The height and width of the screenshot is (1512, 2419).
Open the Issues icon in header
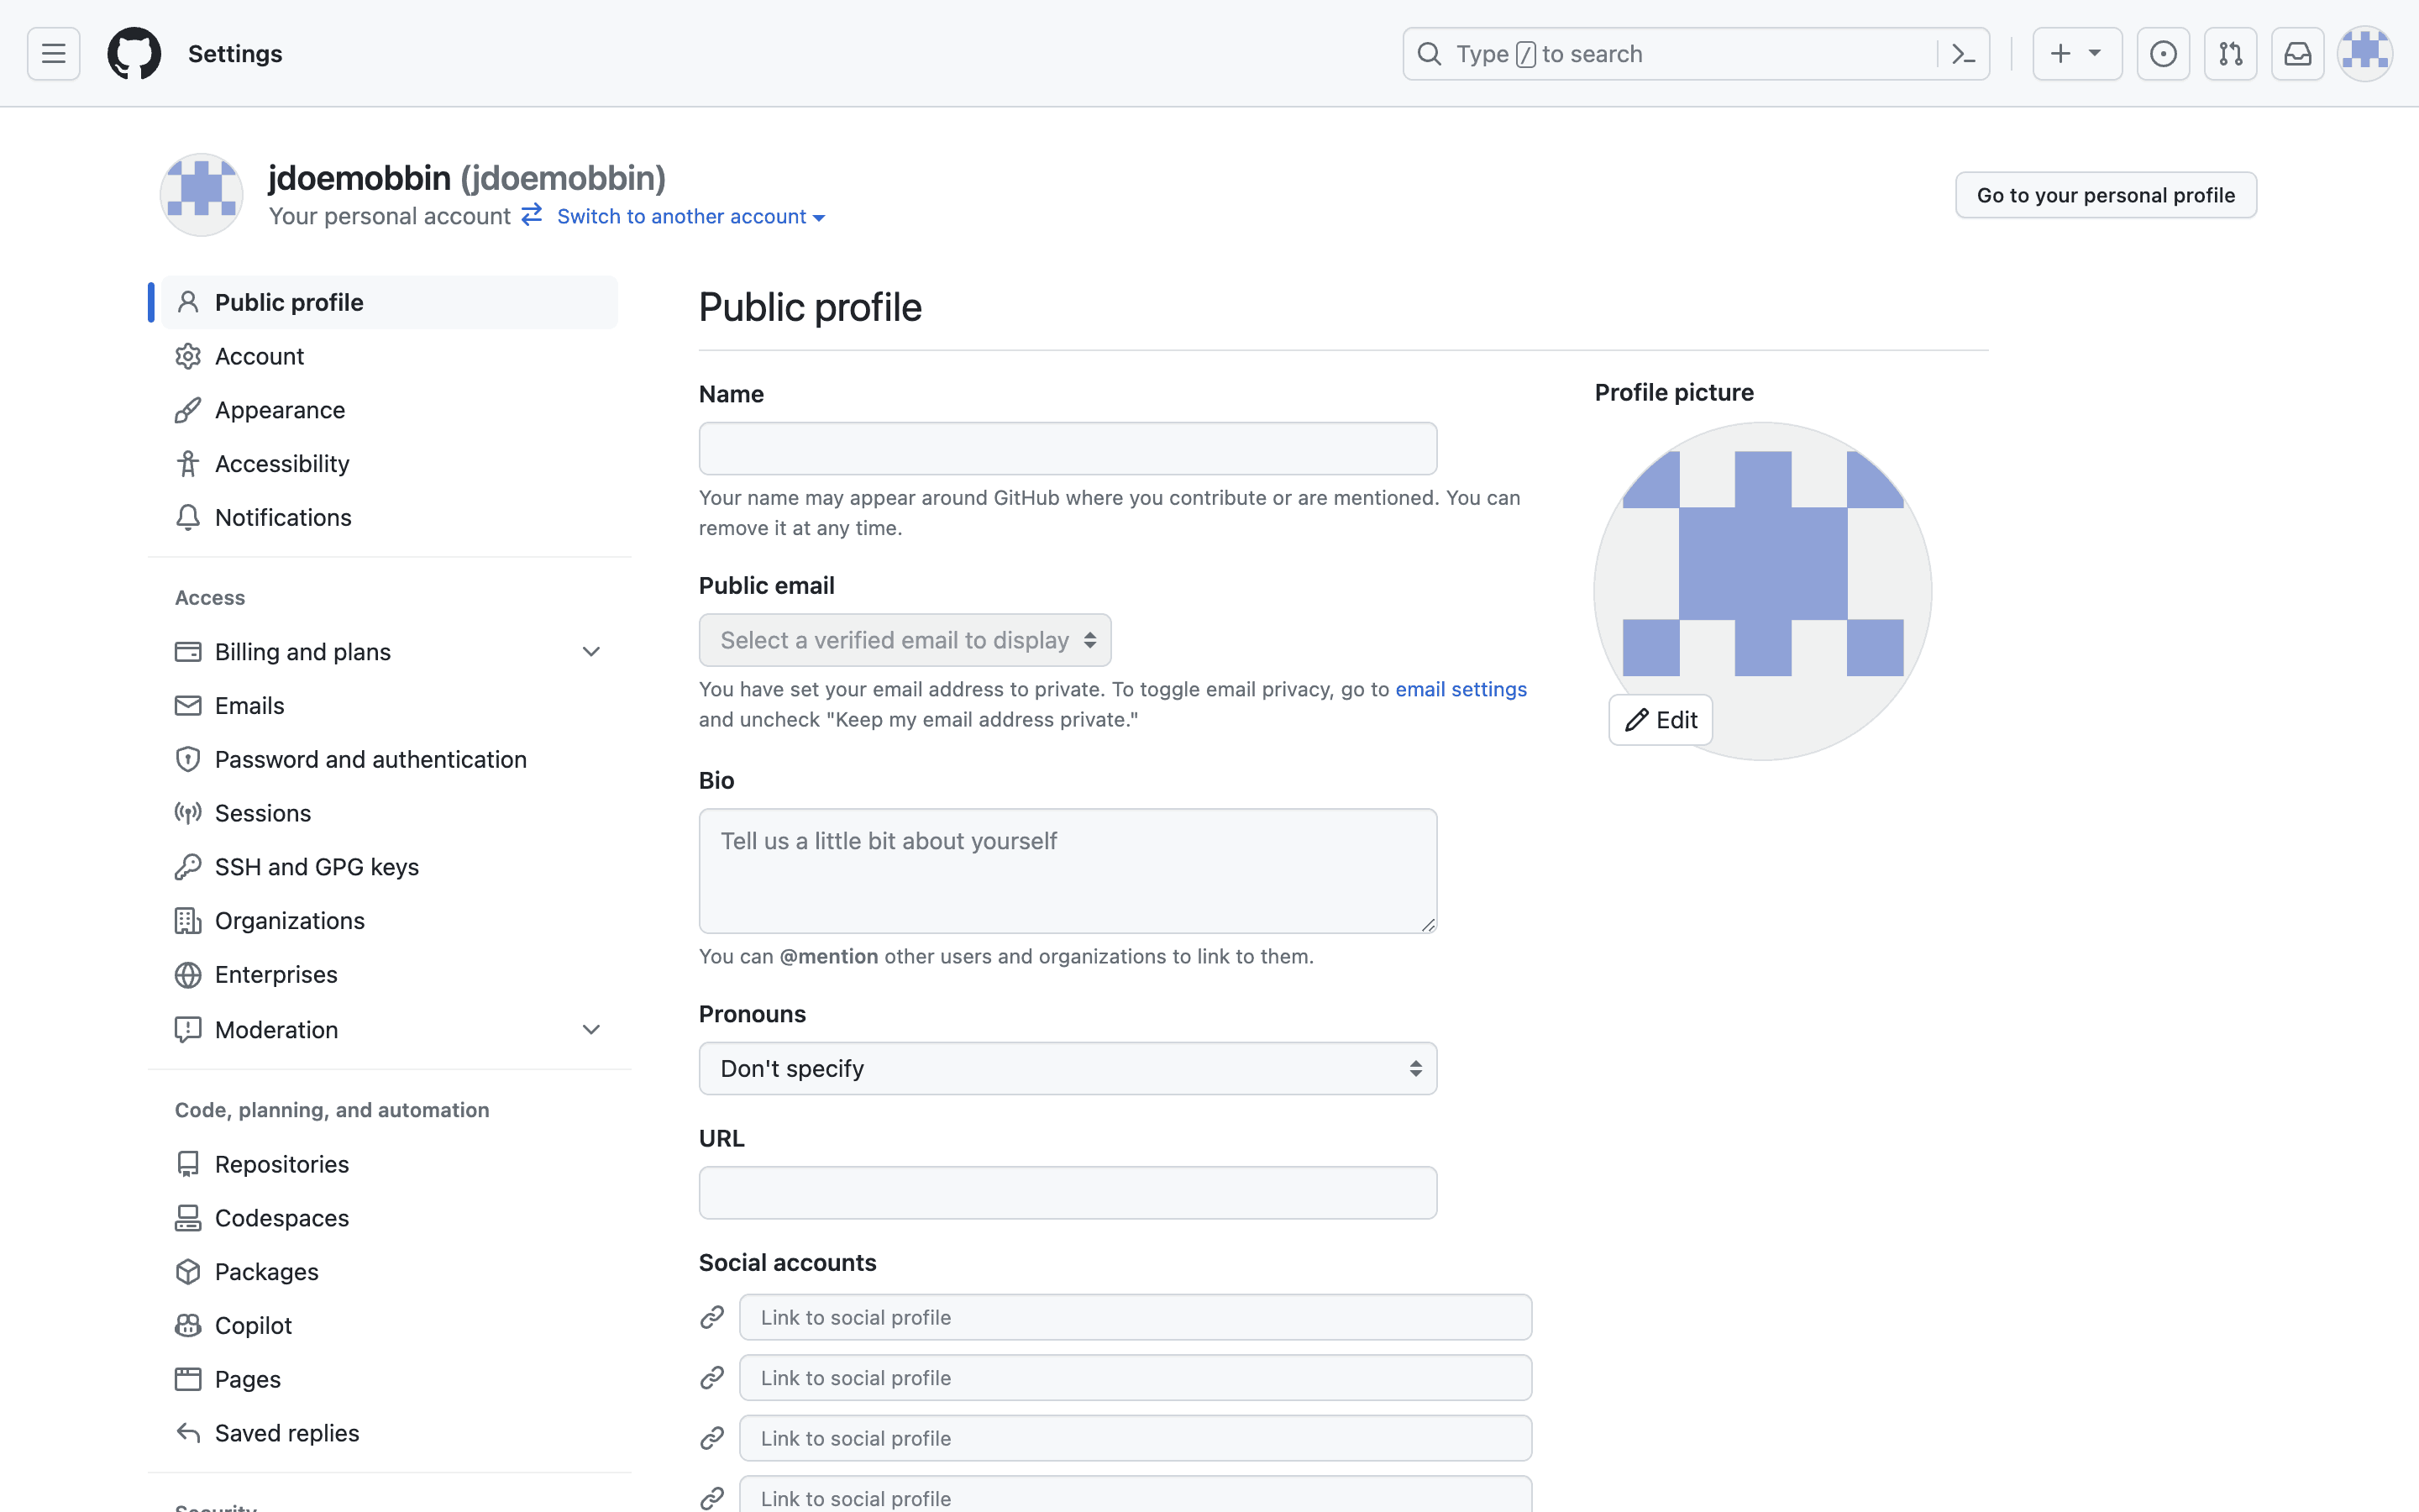[x=2163, y=54]
